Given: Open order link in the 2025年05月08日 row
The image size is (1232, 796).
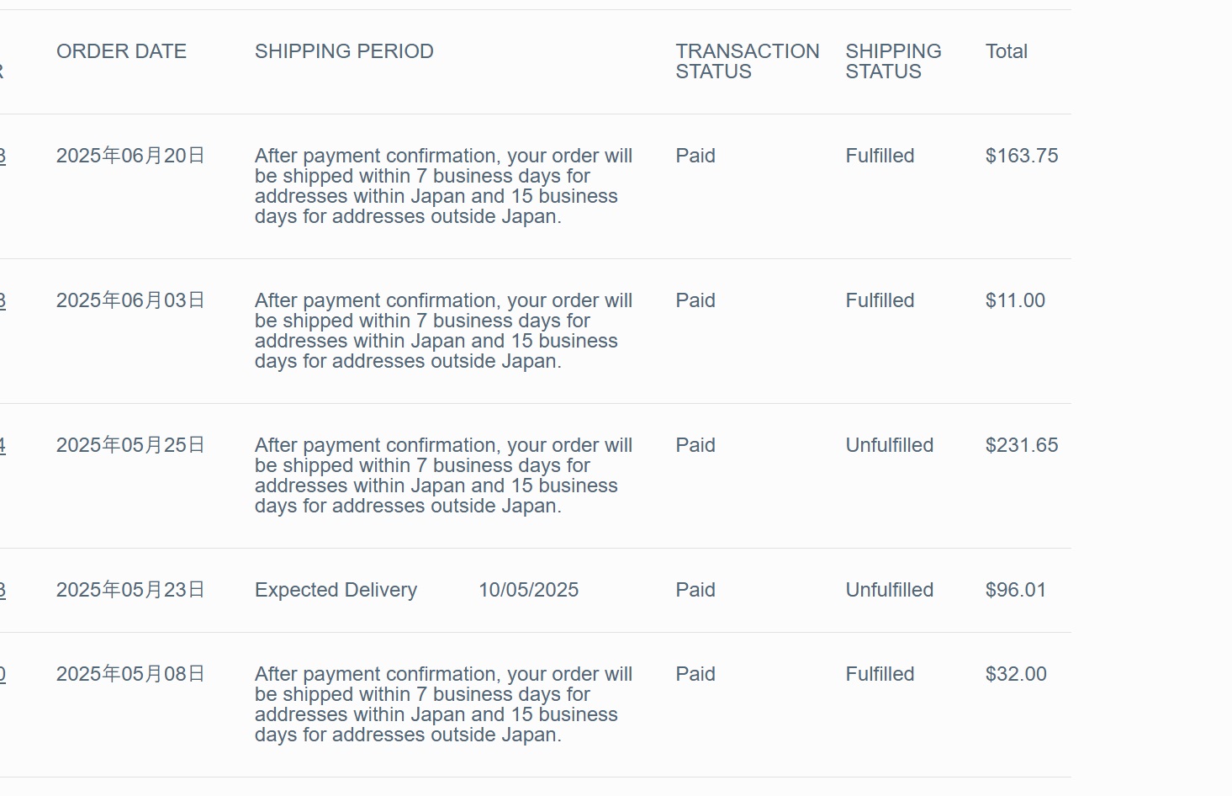Looking at the screenshot, I should (x=3, y=674).
